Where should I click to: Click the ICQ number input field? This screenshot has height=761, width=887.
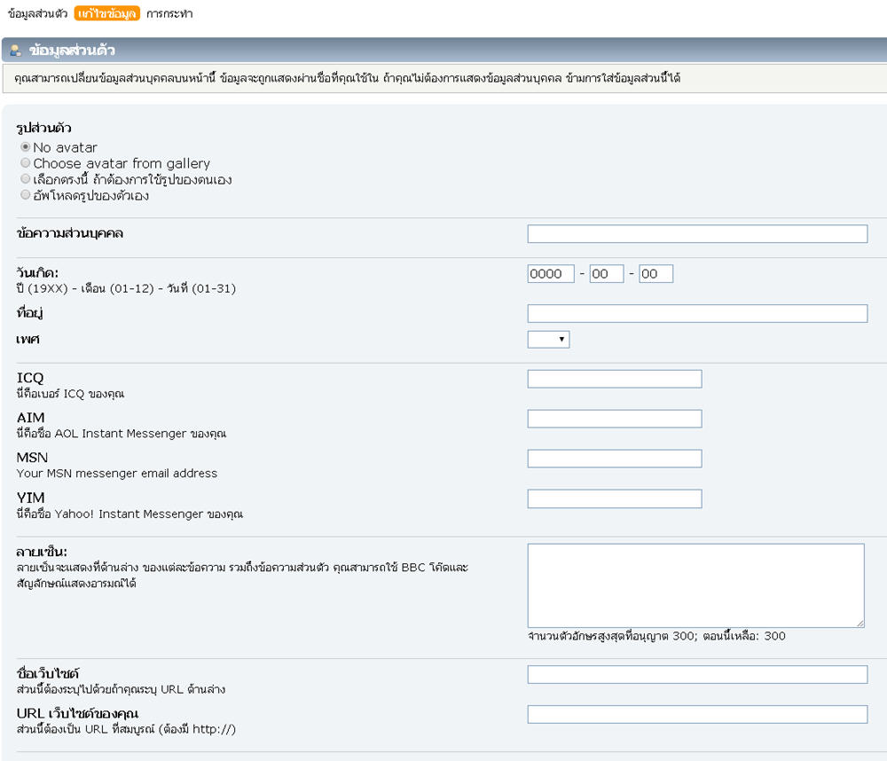615,379
